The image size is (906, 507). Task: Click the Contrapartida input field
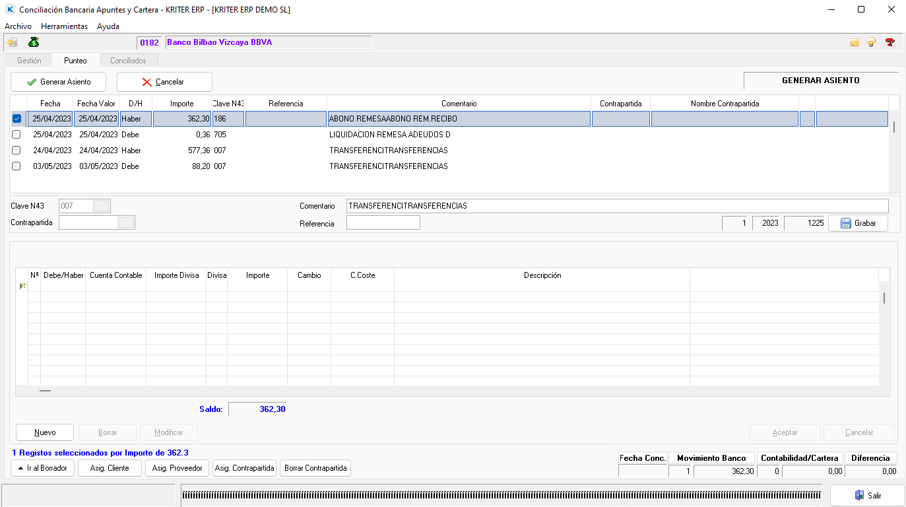(x=88, y=222)
